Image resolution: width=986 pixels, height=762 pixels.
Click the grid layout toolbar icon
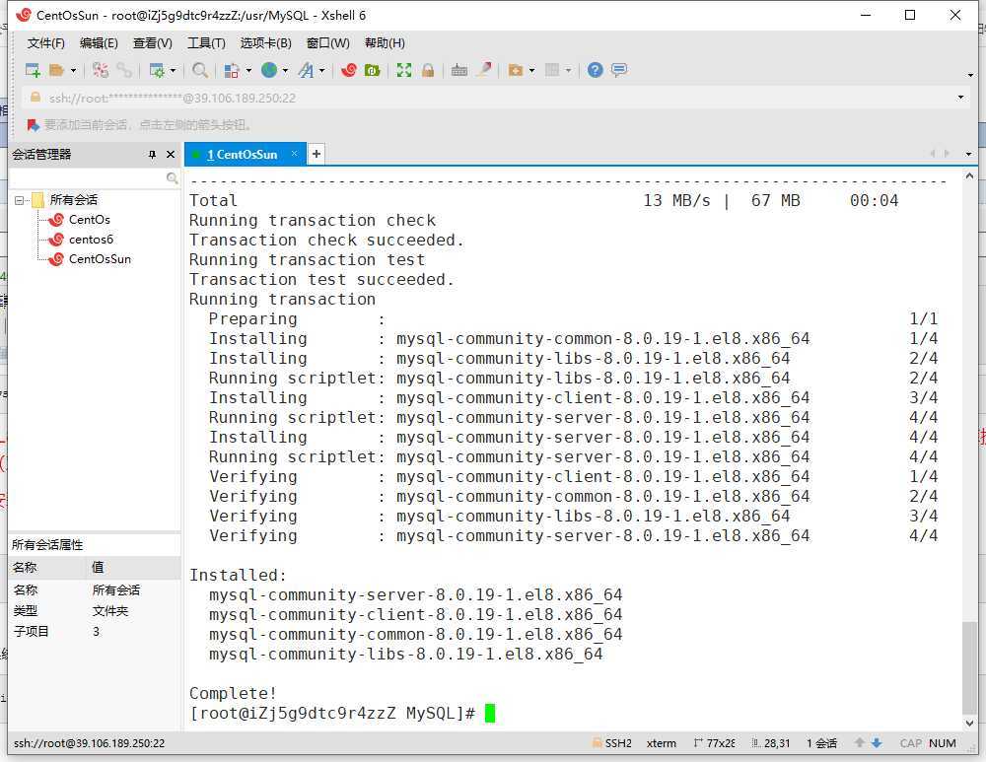[552, 70]
